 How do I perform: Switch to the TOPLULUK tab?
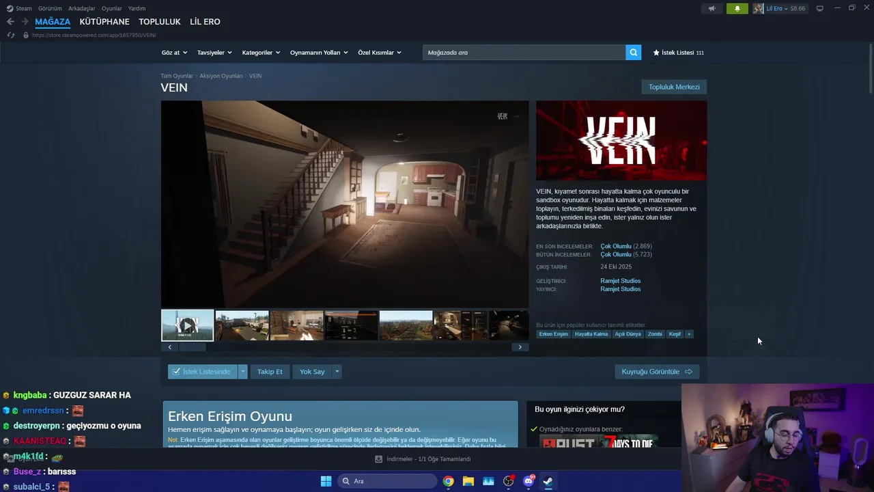point(160,22)
